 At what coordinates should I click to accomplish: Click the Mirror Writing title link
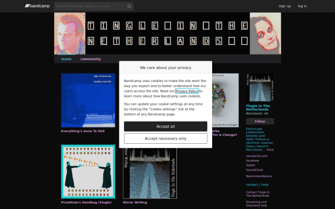pyautogui.click(x=135, y=202)
